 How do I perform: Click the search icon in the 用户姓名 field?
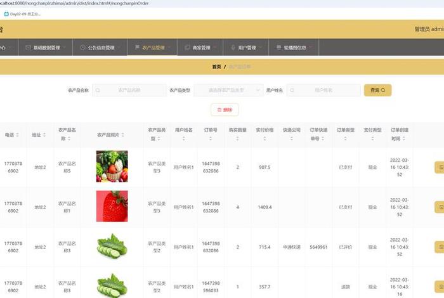292,90
